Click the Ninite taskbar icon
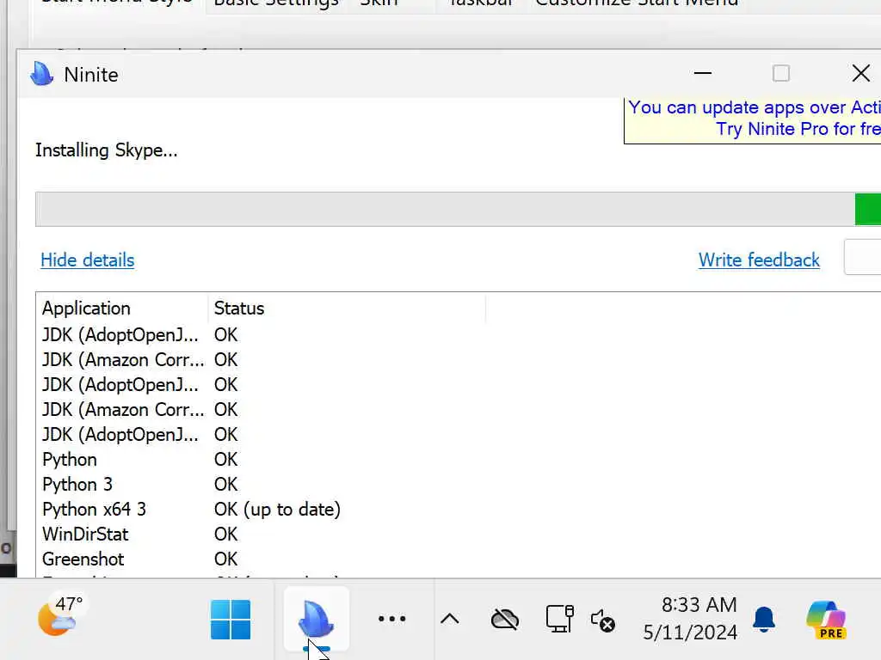The height and width of the screenshot is (660, 881). [317, 619]
